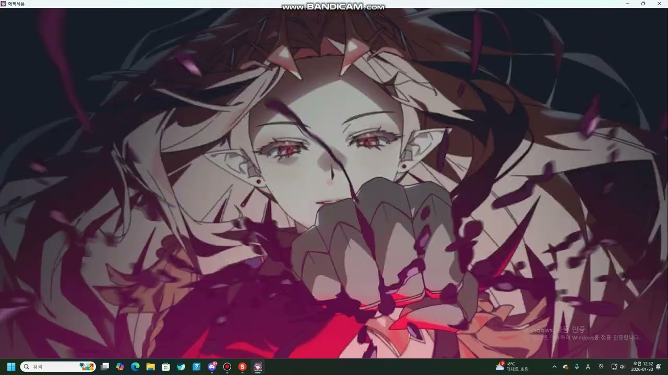Viewport: 668px width, 375px height.
Task: Open the OneDrive cloud tray icon
Action: point(565,367)
